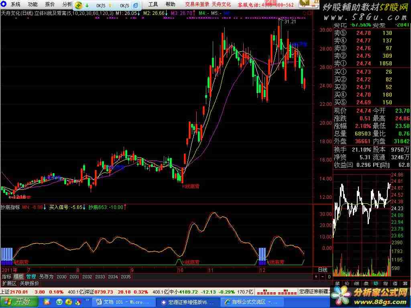Click the 中小 index value 4189.72
Image resolution: width=411 pixels, height=308 pixels.
click(x=189, y=292)
